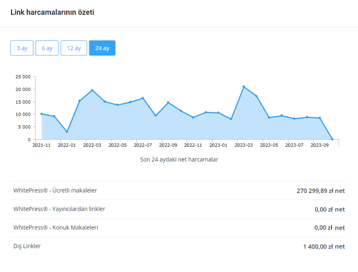
Task: Click the 25 000 y-axis label
Action: [23, 77]
